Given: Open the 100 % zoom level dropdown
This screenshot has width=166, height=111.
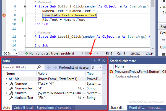Looking at the screenshot, I should coord(17,53).
